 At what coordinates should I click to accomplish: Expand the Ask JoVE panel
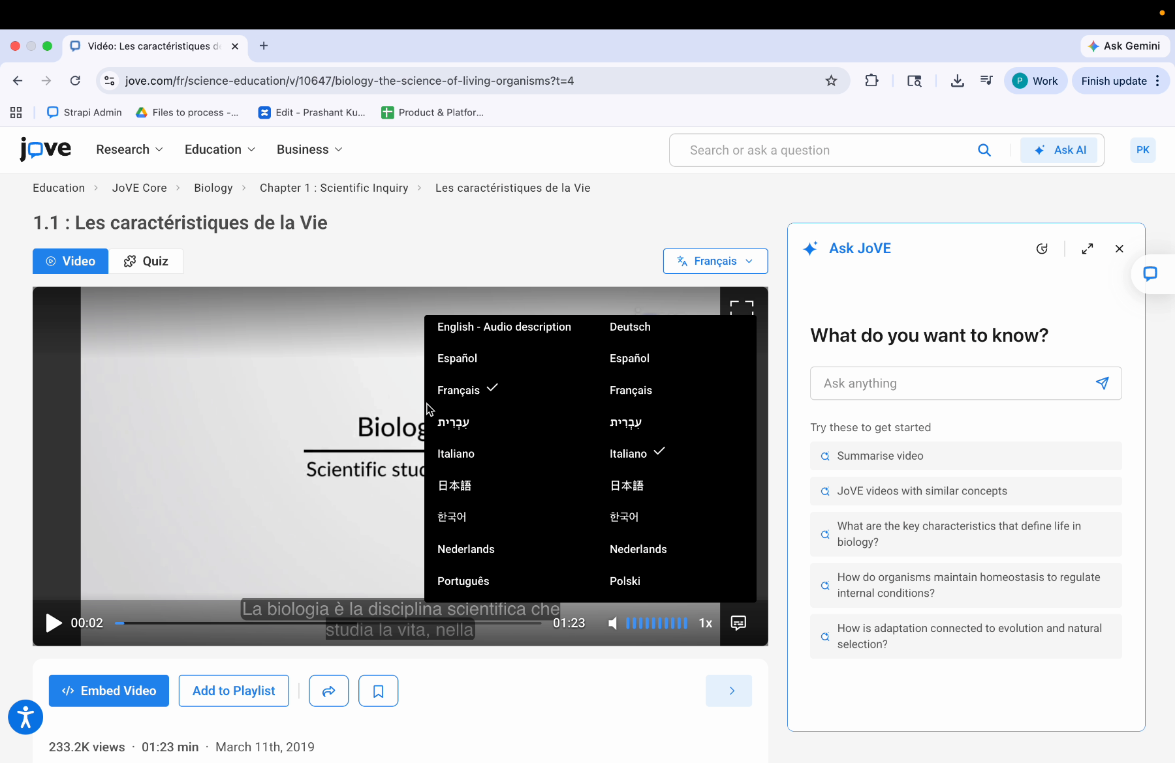click(x=1088, y=248)
